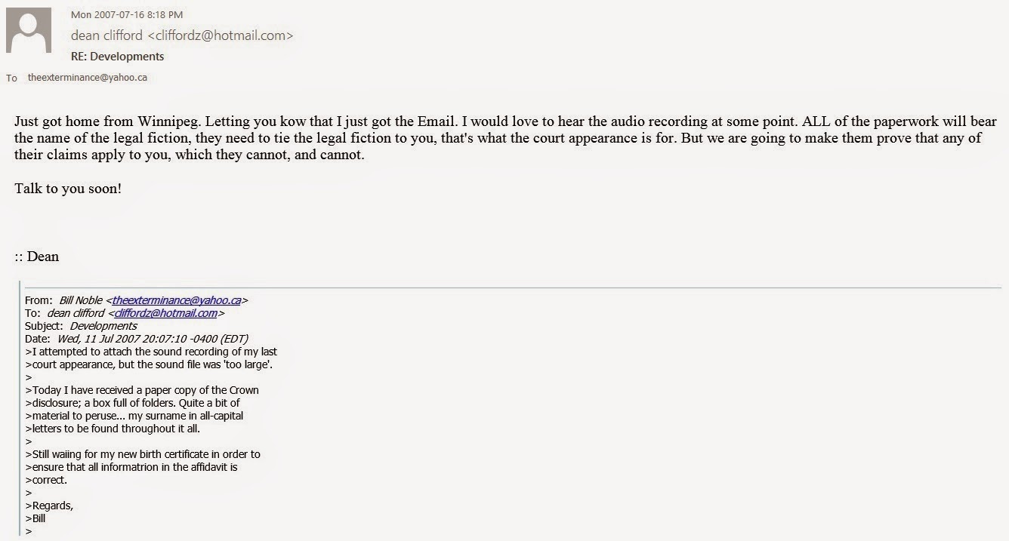The image size is (1009, 541).
Task: Click recipient address theexterminance@yahoo.ca in To field
Action: click(88, 78)
